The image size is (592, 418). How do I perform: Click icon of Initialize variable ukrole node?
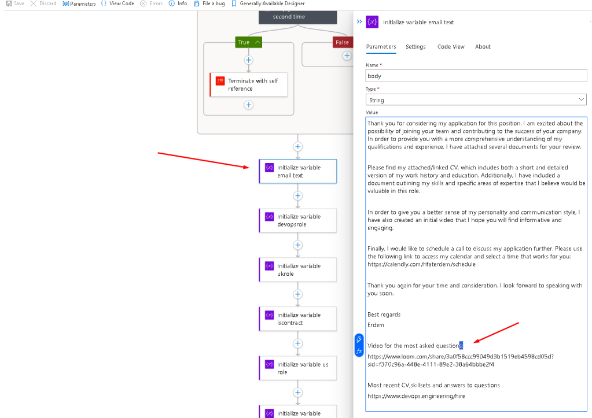click(269, 266)
